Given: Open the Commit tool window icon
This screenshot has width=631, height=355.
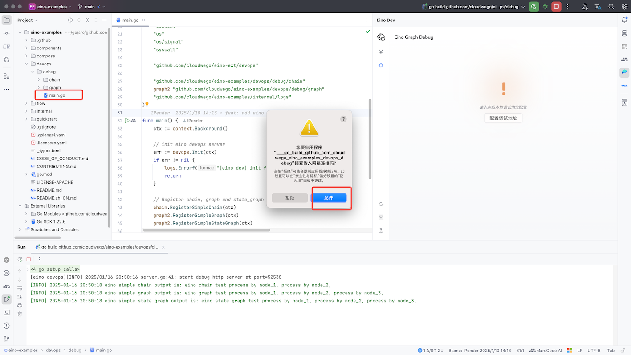Looking at the screenshot, I should coord(6,33).
